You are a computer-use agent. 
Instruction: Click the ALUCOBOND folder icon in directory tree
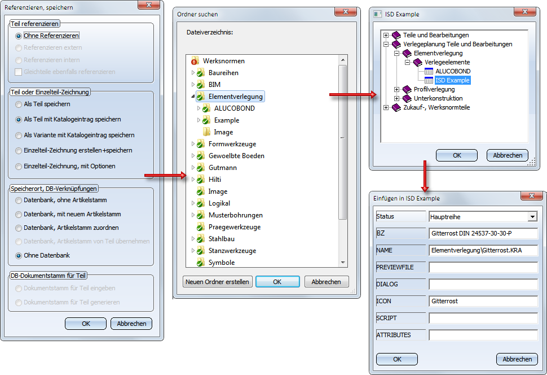coord(206,108)
